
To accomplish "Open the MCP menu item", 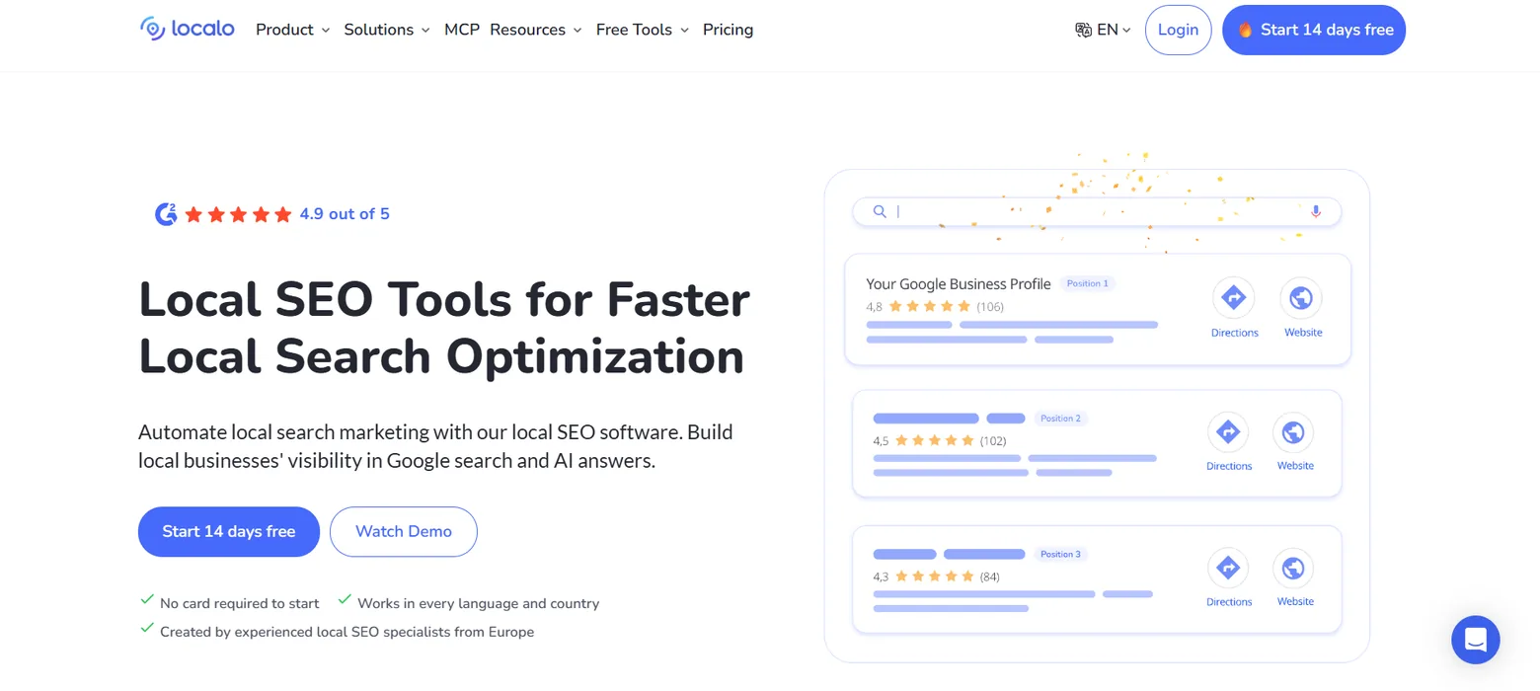I will tap(462, 30).
